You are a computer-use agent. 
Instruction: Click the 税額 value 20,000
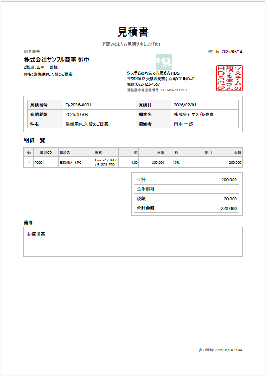pyautogui.click(x=230, y=199)
